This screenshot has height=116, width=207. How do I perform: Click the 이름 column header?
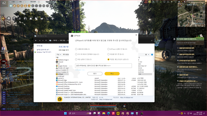(x=57, y=57)
